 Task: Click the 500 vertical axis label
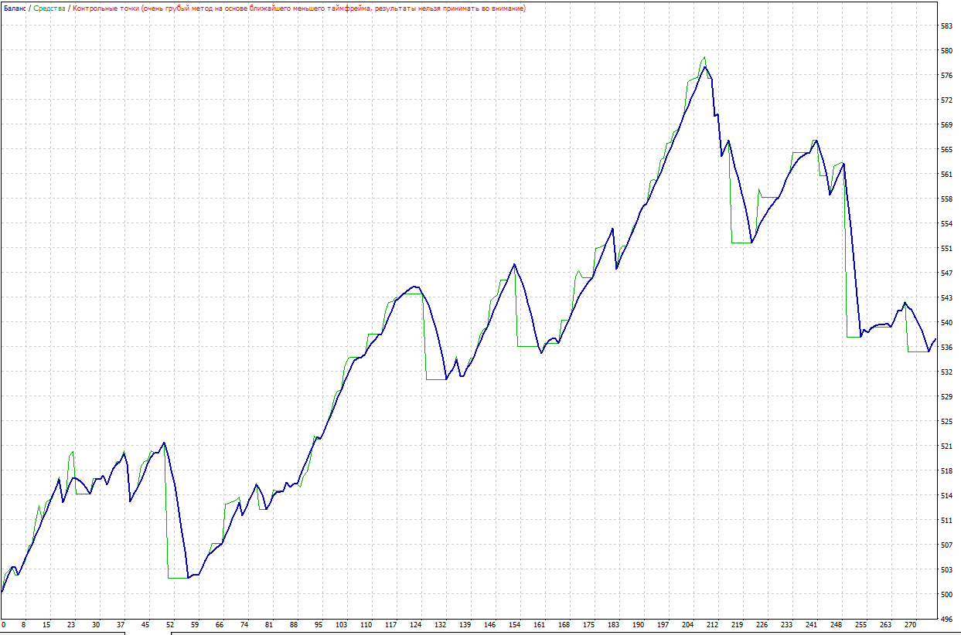tap(946, 595)
